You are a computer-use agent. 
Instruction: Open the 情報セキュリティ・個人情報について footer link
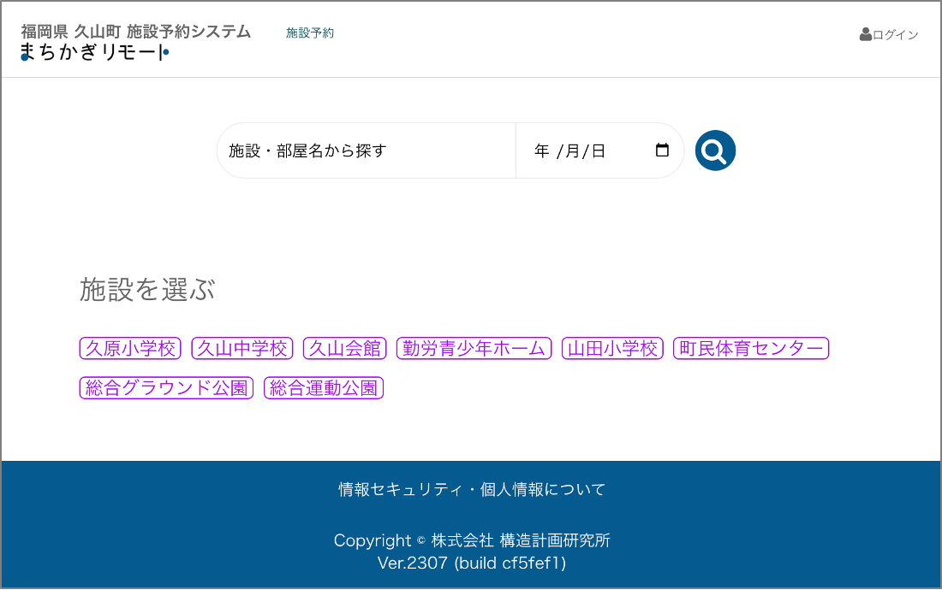(x=472, y=490)
